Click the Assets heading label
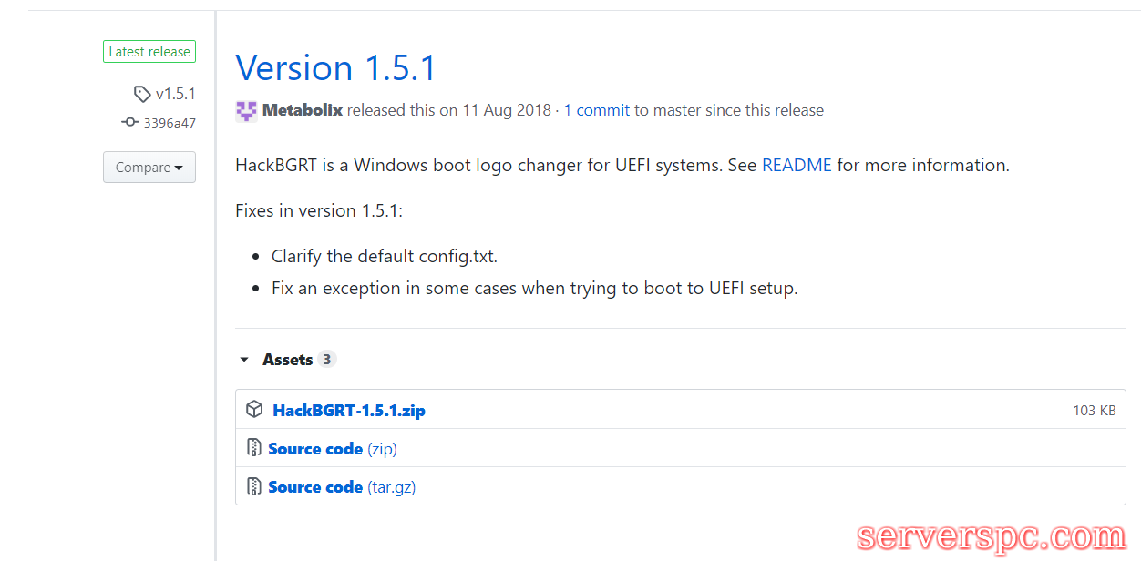The image size is (1141, 561). coord(287,360)
